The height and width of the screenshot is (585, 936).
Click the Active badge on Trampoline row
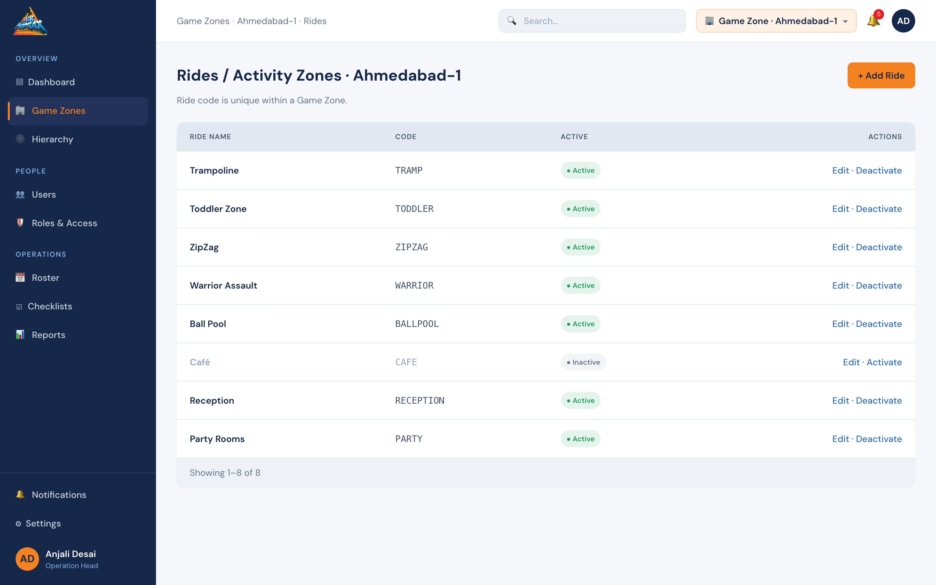[x=580, y=170]
